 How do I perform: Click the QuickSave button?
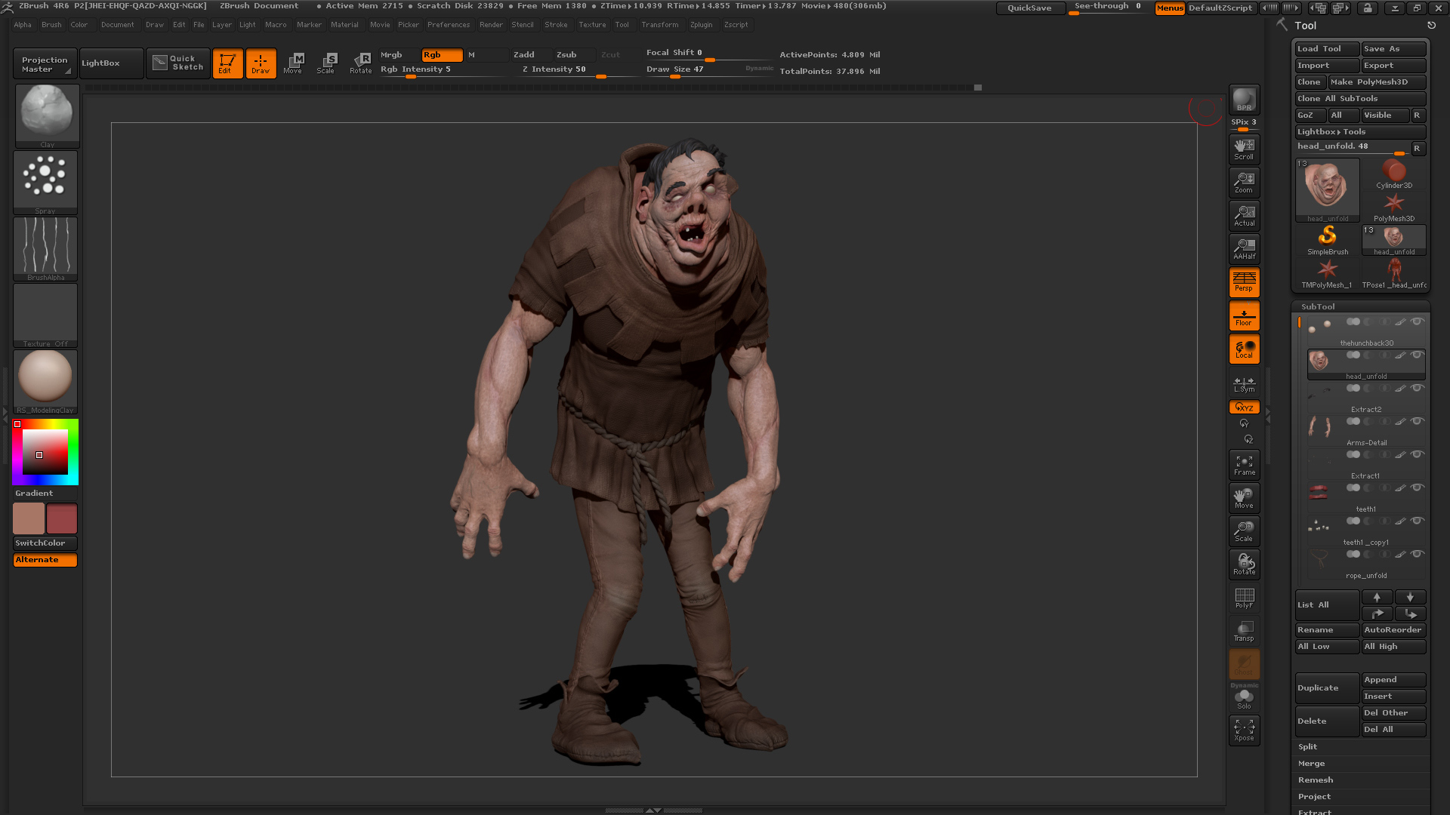click(1029, 8)
